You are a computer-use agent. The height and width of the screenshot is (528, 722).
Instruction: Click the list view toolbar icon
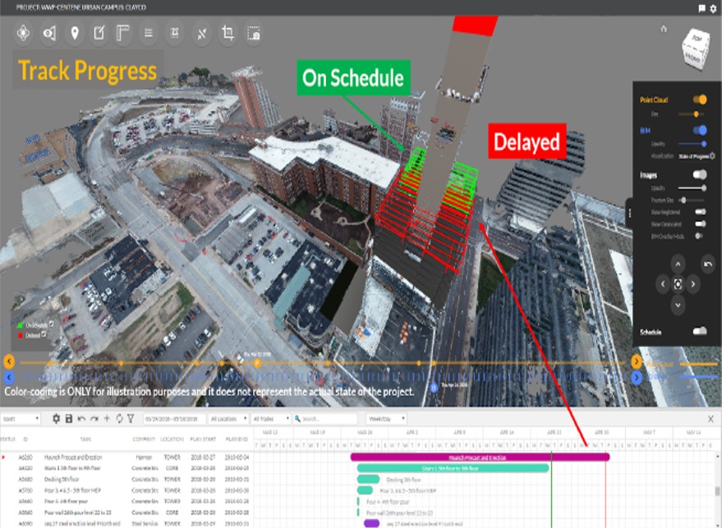tap(149, 34)
